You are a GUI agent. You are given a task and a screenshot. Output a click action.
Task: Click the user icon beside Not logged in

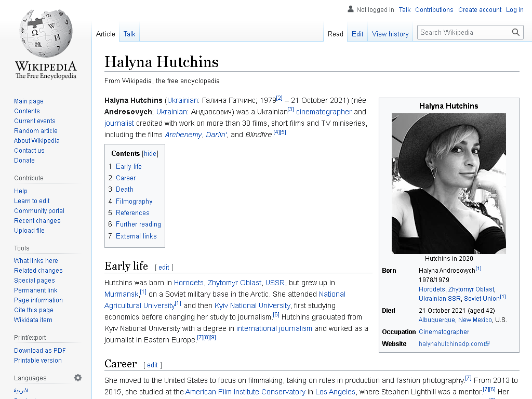(x=351, y=9)
